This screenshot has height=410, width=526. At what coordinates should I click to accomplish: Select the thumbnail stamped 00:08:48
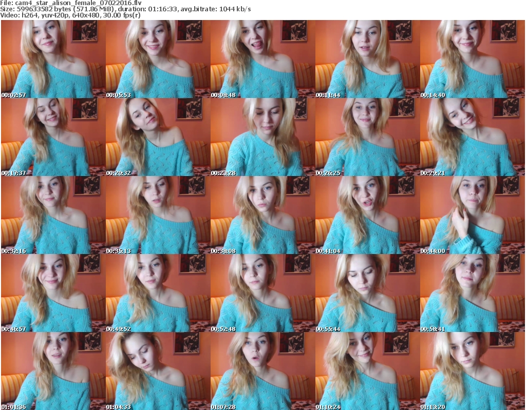[x=262, y=59]
